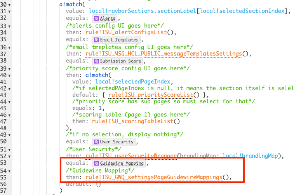Click the /*Guidewire Mapping*/ comment
Image resolution: width=294 pixels, height=195 pixels.
[100, 171]
